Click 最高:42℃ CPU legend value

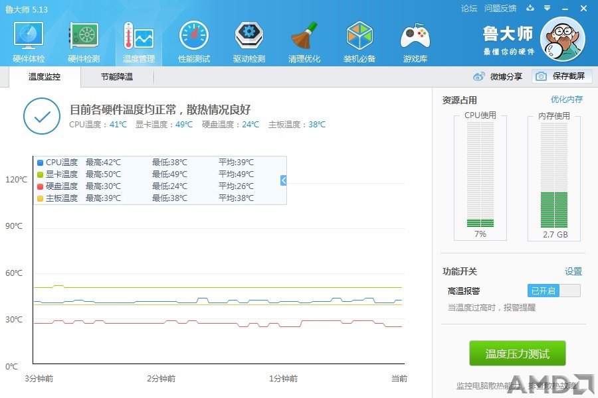click(103, 163)
